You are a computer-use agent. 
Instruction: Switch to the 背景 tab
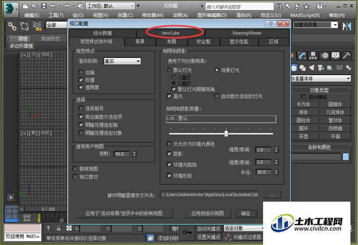pos(140,41)
